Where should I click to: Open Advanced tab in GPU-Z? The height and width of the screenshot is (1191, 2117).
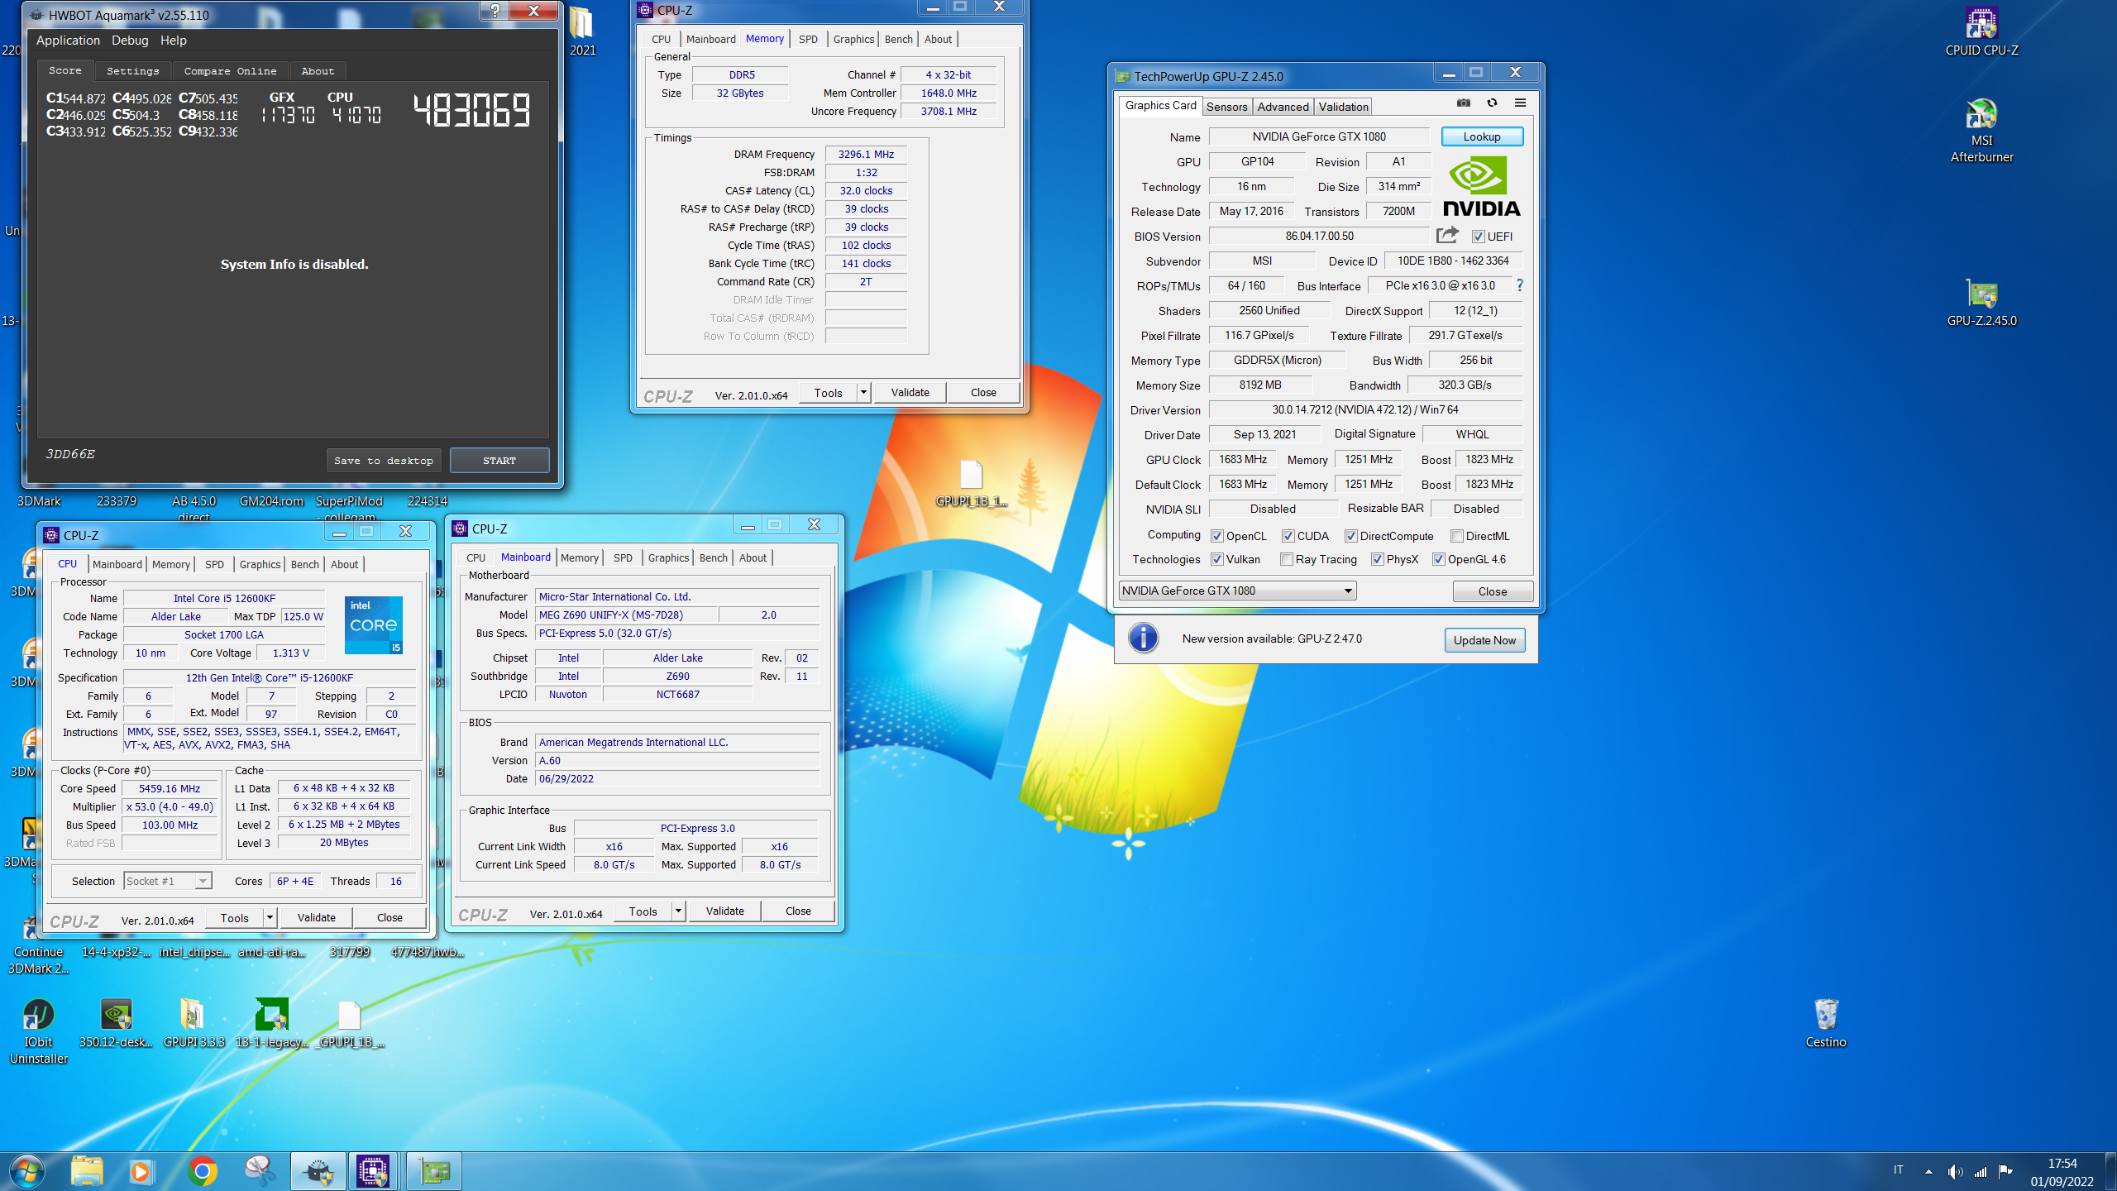[1283, 107]
